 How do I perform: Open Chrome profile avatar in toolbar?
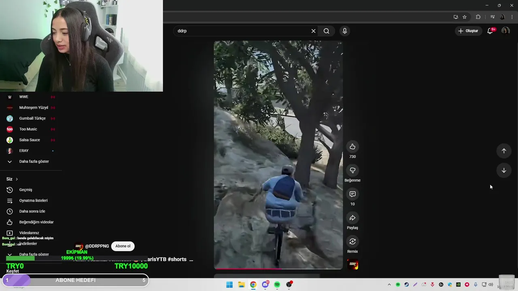point(502,17)
